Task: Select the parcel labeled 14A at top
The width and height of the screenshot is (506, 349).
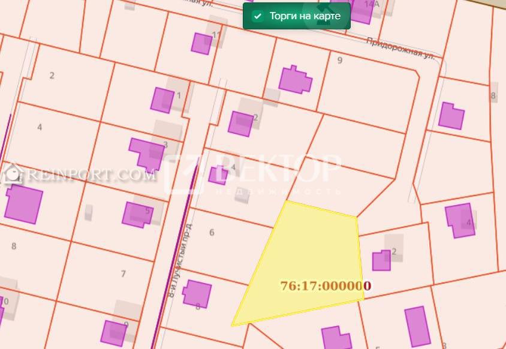Action: click(372, 5)
